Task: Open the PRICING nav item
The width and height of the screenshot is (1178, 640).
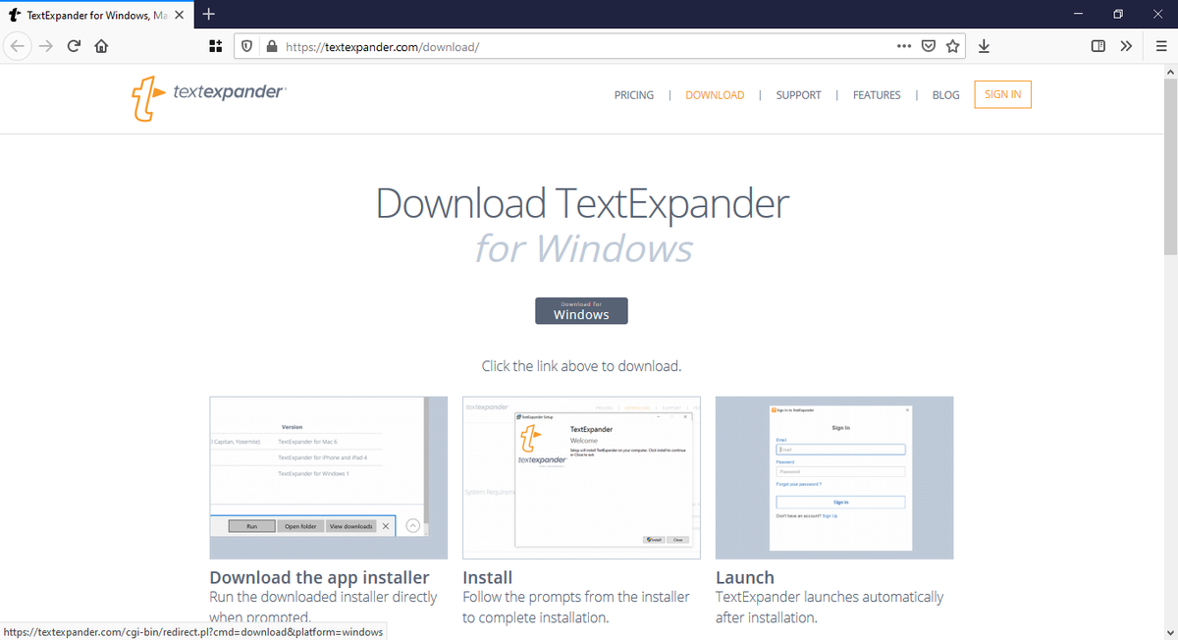Action: (634, 95)
